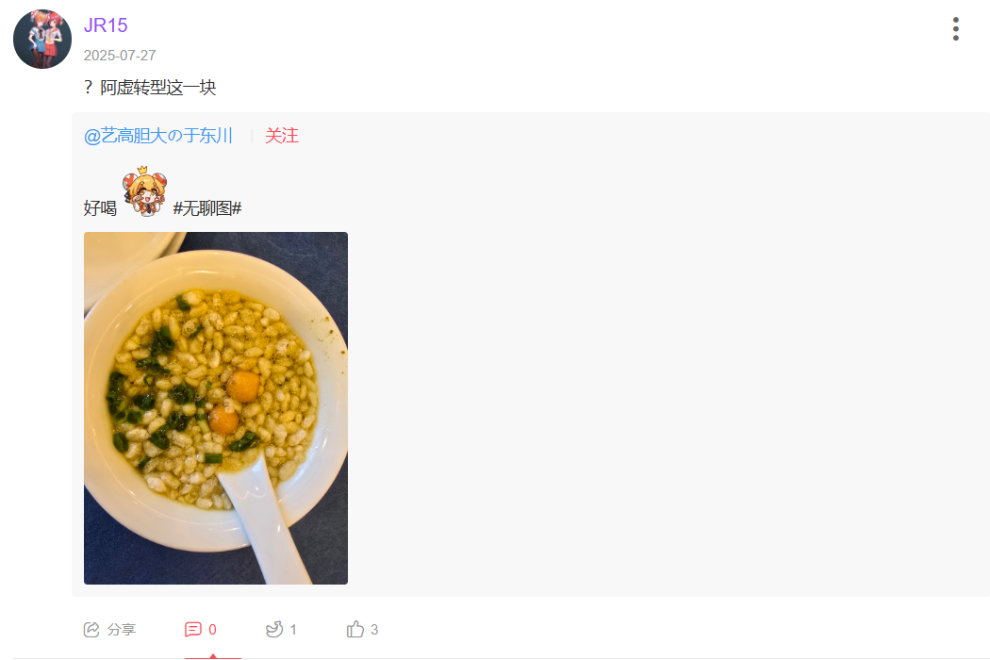990x660 pixels.
Task: Open JR15's profile avatar
Action: [x=42, y=40]
